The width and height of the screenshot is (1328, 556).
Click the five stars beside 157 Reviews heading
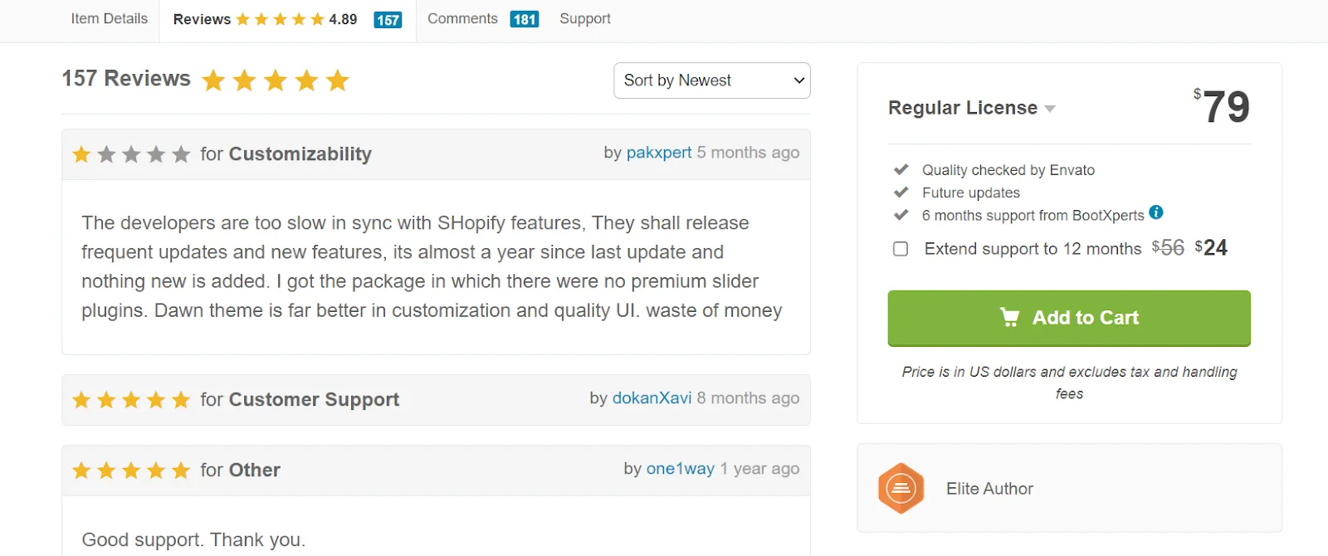click(276, 80)
